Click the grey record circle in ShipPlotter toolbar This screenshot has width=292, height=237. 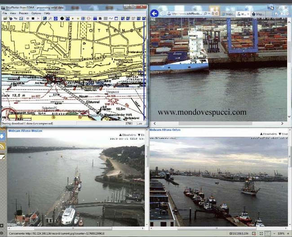[27, 18]
